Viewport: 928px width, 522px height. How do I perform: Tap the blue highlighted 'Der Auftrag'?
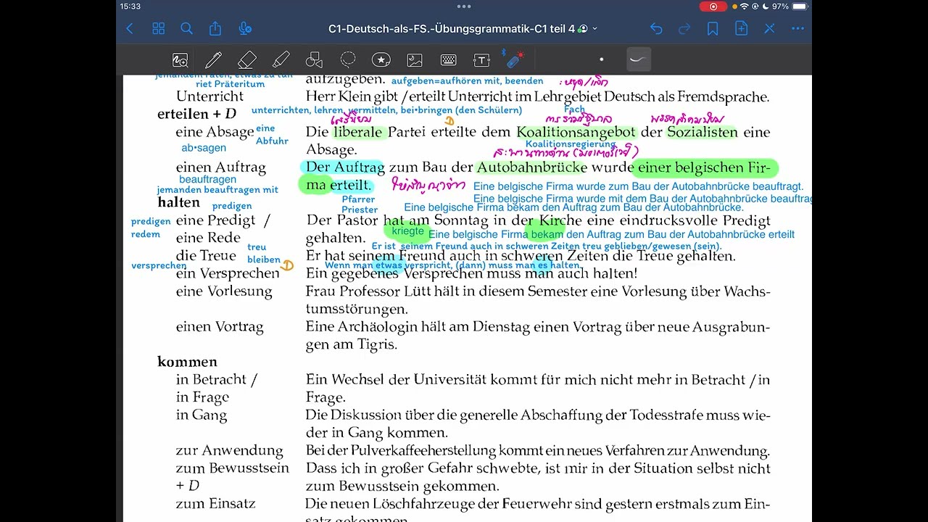tap(344, 167)
